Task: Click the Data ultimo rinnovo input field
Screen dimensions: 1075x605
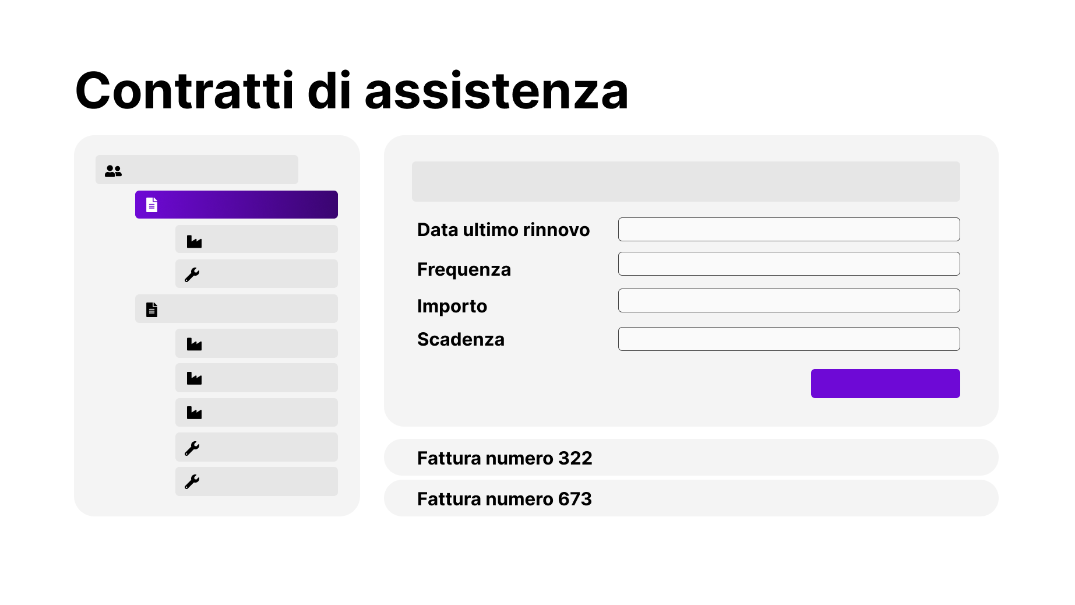Action: (x=788, y=229)
